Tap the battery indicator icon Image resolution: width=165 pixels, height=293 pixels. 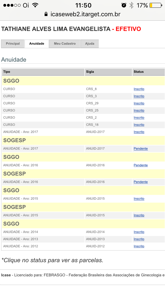pyautogui.click(x=155, y=5)
